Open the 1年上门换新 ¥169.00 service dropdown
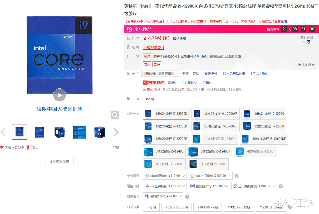319x214 pixels. tap(210, 175)
